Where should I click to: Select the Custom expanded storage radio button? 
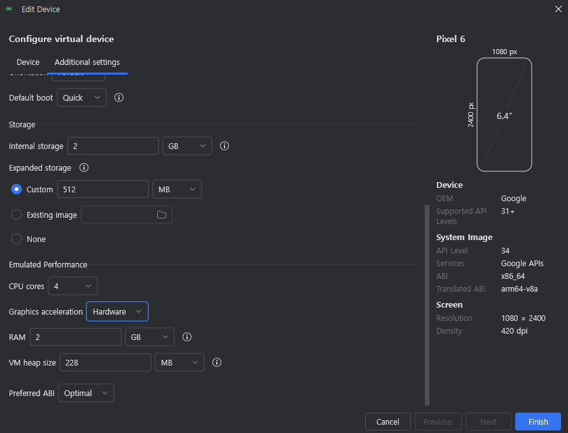(x=17, y=189)
